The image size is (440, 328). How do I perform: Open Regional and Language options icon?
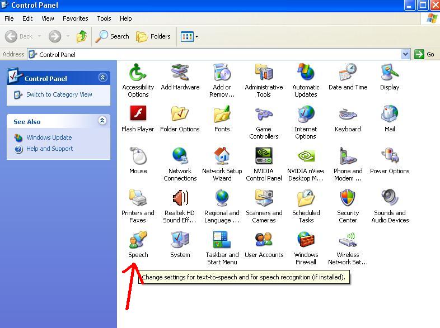(222, 198)
